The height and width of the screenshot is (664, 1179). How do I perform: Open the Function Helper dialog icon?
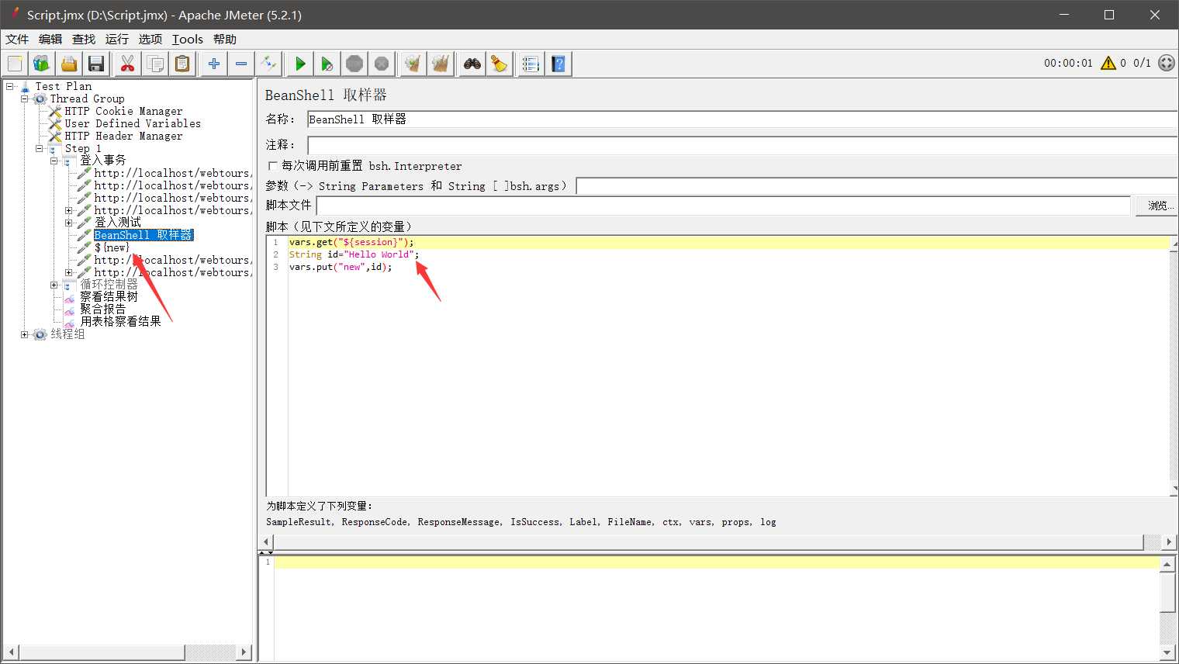531,64
